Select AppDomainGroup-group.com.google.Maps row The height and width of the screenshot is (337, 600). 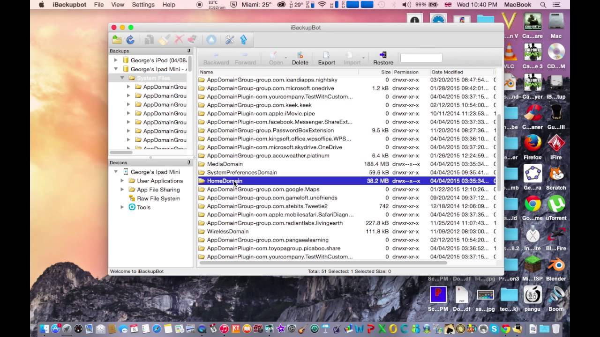tap(347, 189)
